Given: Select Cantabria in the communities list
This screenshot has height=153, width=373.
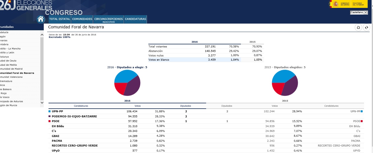Looking at the screenshot, I should pos(4,44).
